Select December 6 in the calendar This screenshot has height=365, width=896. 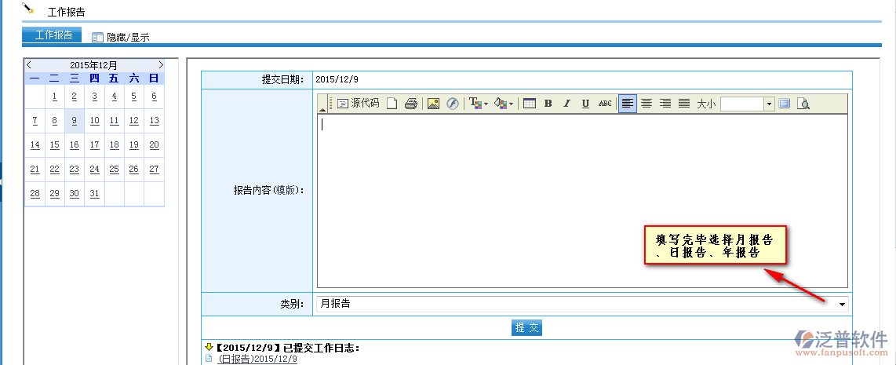[x=155, y=96]
